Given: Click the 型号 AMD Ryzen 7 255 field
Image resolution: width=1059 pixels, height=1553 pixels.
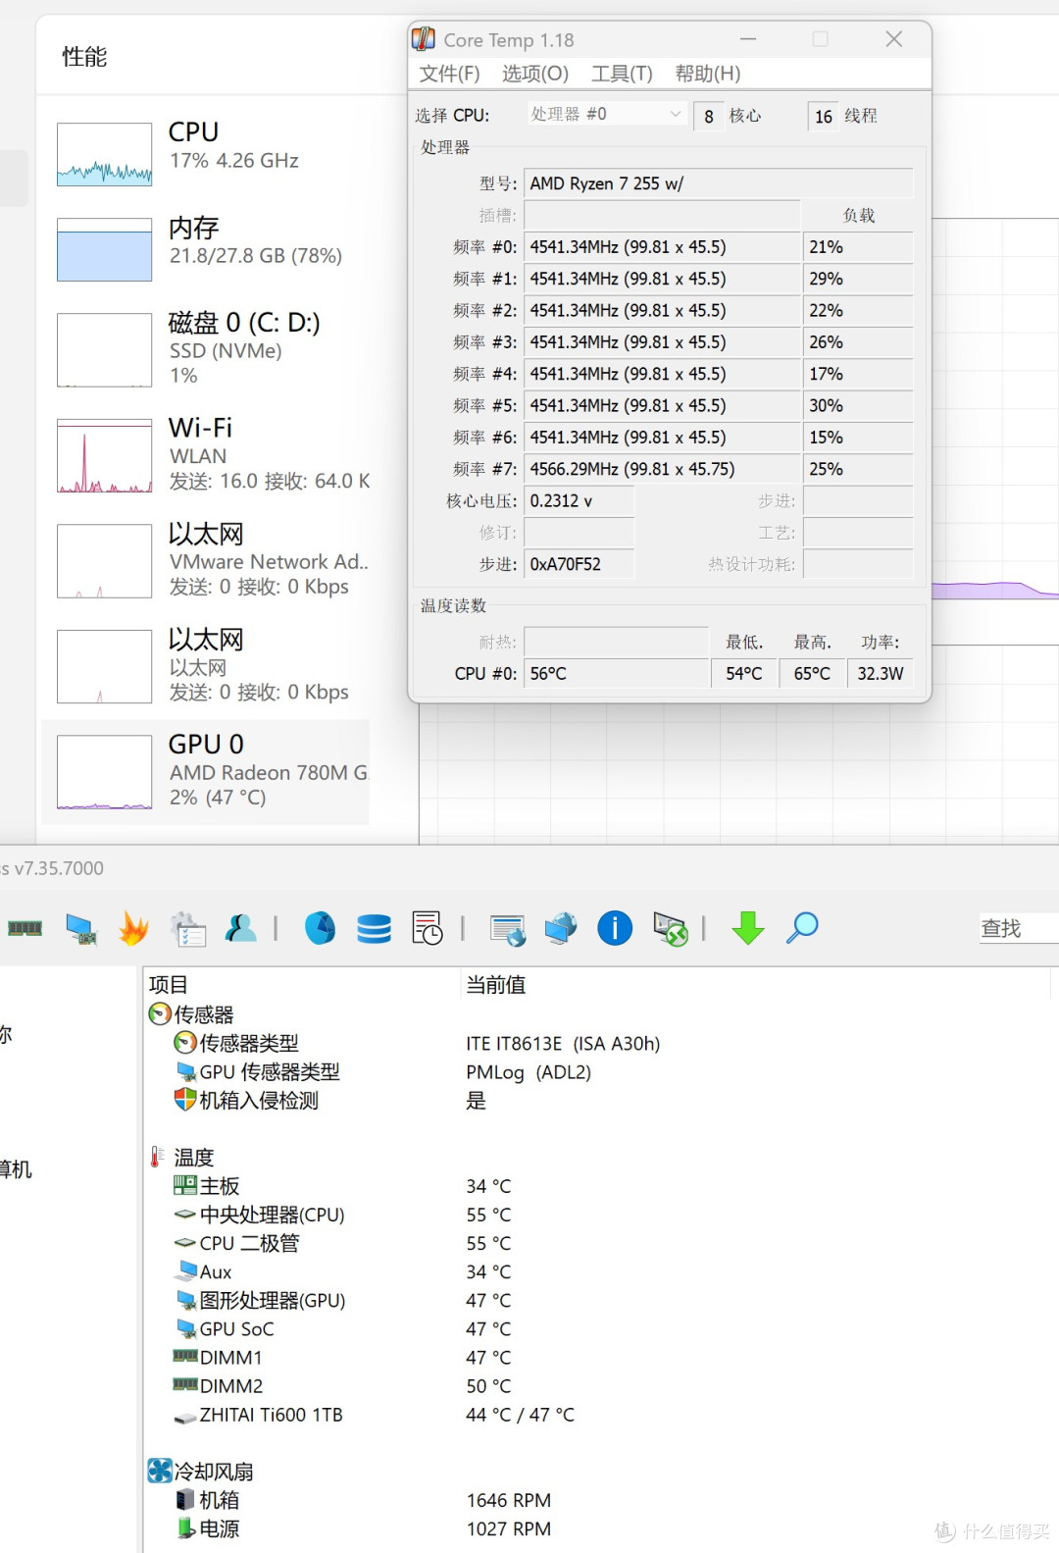Looking at the screenshot, I should pyautogui.click(x=719, y=183).
